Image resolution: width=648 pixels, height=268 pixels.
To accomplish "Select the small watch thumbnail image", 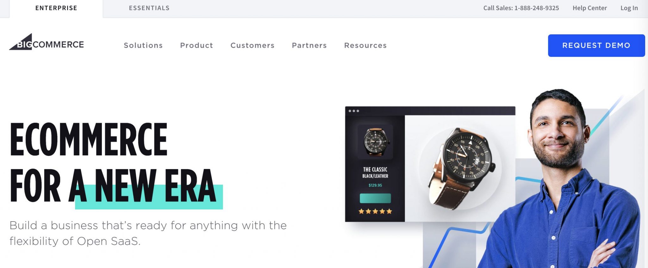I will click(375, 142).
